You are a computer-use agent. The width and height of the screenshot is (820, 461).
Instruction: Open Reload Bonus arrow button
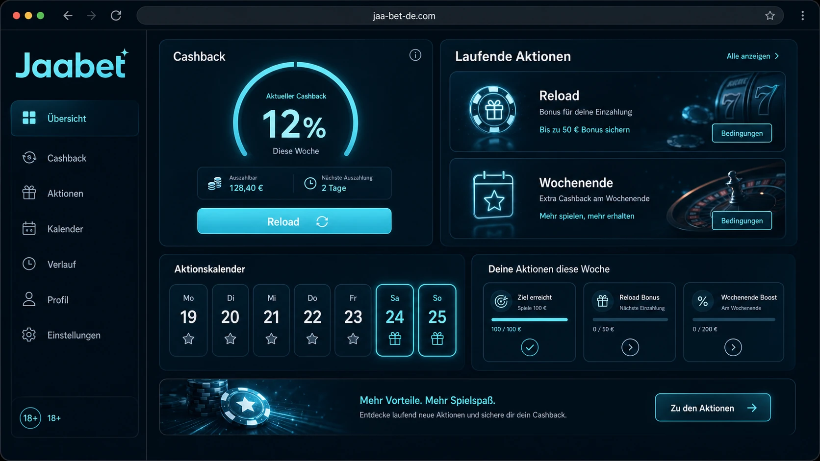pos(630,347)
